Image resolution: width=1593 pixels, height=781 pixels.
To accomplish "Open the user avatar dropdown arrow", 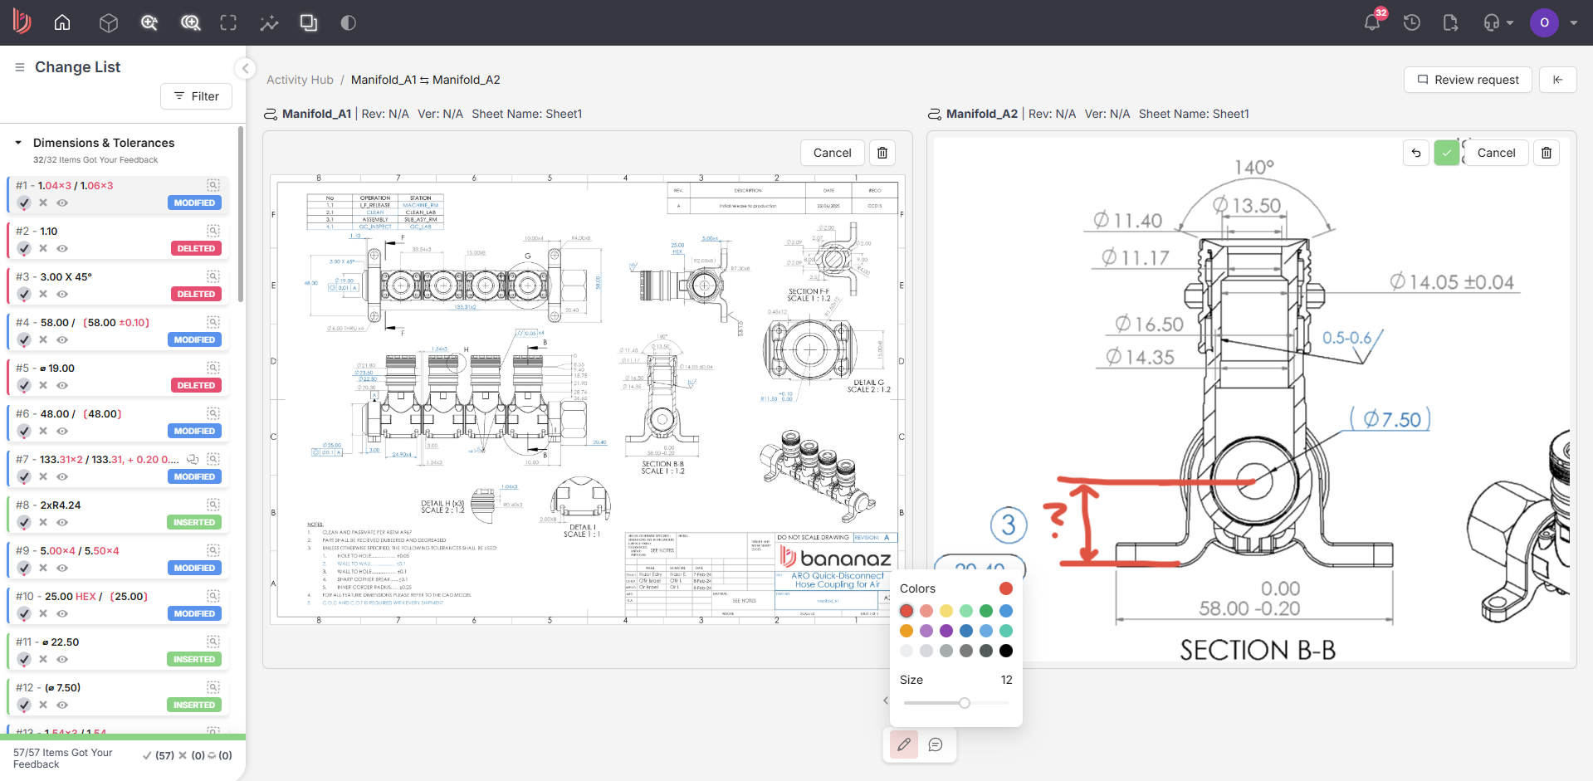I will (x=1574, y=22).
